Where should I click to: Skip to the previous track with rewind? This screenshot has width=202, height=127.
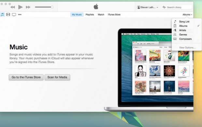(x=13, y=7)
